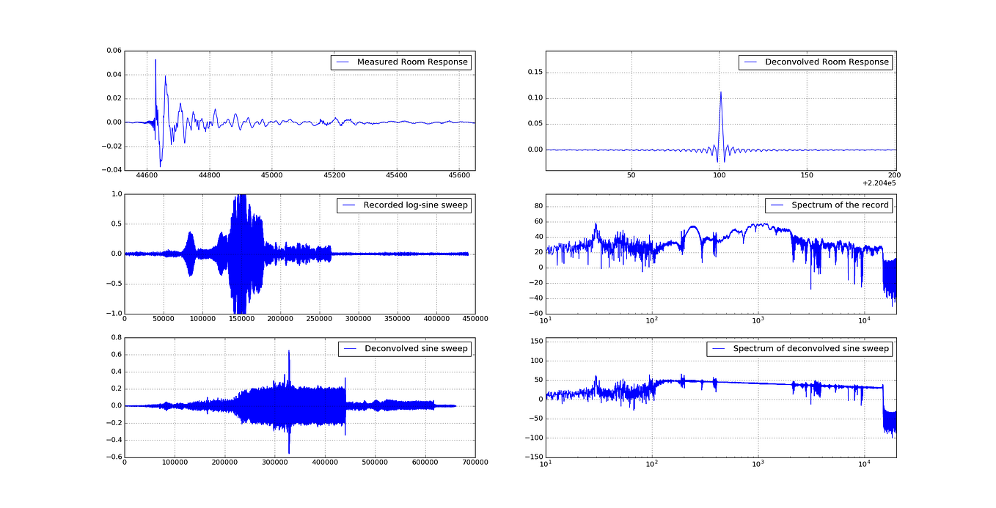Screen dimensions: 996x508
Task: Click the sharp impulse peak in Deconvolved Room Response
Action: pos(722,93)
